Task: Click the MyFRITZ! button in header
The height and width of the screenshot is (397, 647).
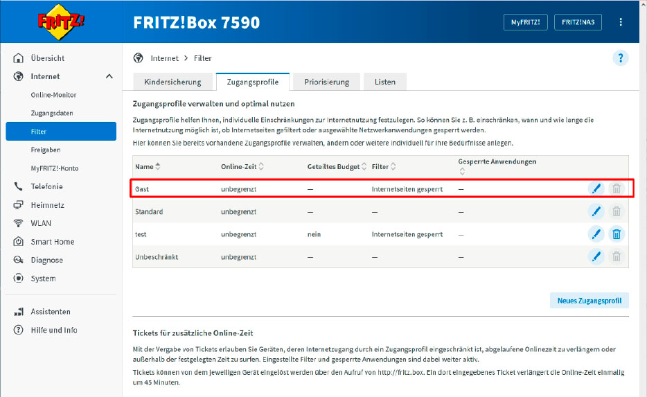Action: [x=525, y=22]
